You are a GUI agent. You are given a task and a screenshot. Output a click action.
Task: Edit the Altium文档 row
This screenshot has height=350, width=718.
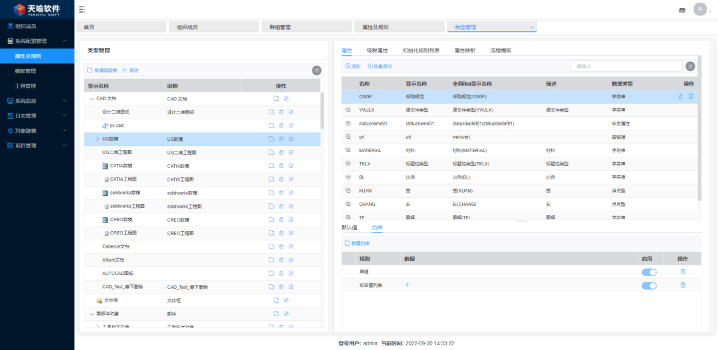point(291,260)
